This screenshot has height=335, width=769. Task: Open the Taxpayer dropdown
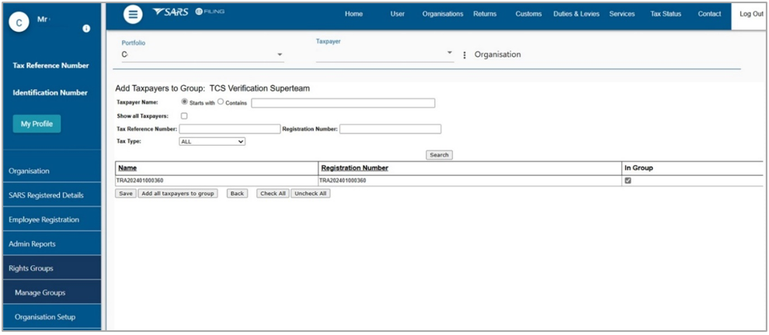click(x=385, y=54)
